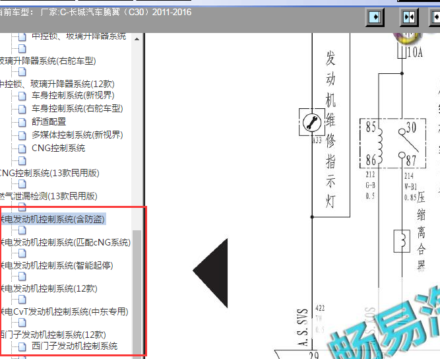Click 10A fuse label in diagram

(415, 52)
